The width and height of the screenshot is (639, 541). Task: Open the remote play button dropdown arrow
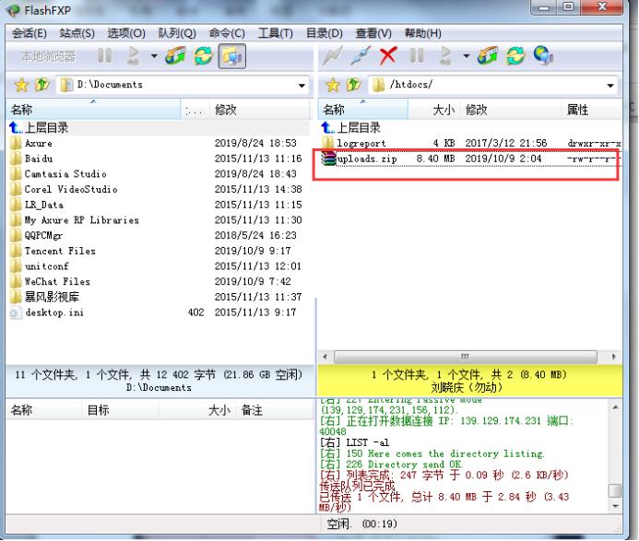pos(467,56)
